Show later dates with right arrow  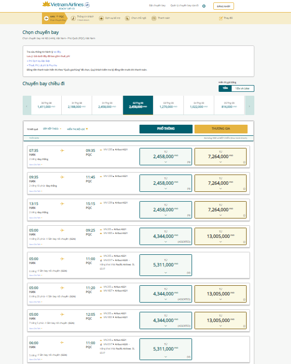(249, 105)
